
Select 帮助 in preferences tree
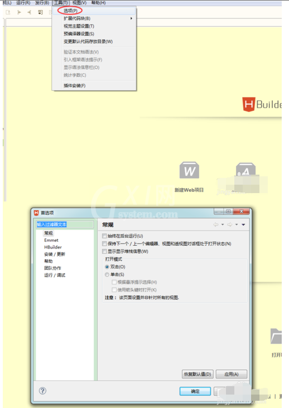[x=49, y=261]
